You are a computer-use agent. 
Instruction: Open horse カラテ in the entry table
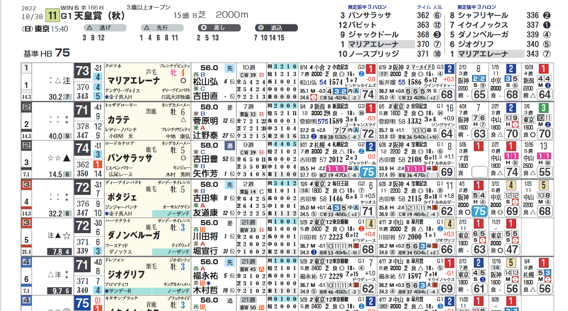click(119, 120)
